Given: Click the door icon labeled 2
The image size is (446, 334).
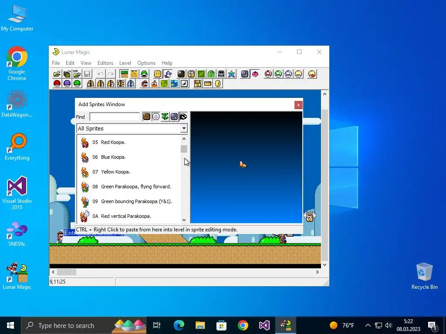Looking at the screenshot, I should coord(111,84).
